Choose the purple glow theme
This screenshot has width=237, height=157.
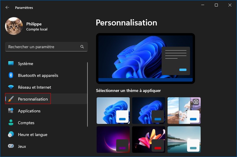[113, 140]
